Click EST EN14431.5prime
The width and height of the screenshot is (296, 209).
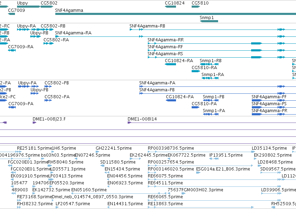(x=109, y=207)
